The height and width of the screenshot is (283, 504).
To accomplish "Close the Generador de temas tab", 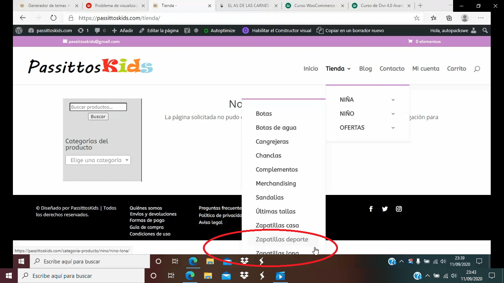I will [76, 6].
